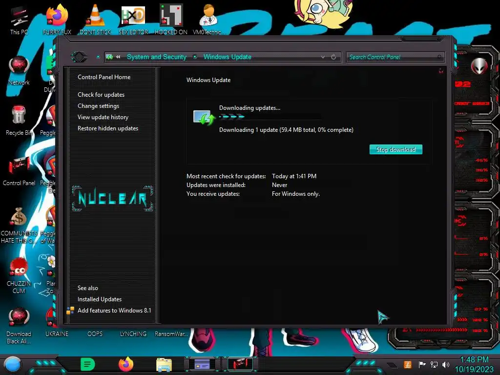Refresh the Control Panel address bar
Screen dimensions: 500x375
(333, 57)
